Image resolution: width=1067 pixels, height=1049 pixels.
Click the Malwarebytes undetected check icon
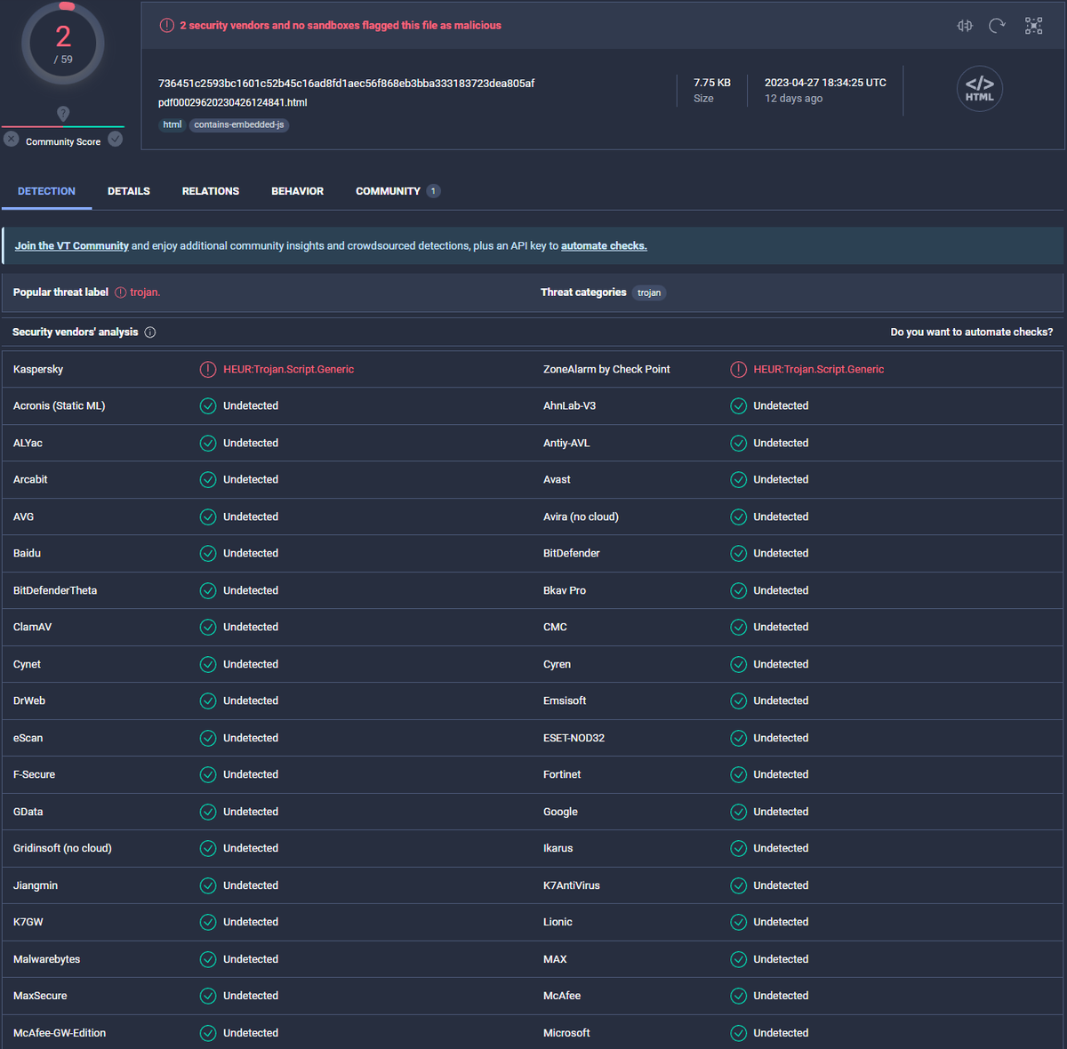(x=208, y=959)
